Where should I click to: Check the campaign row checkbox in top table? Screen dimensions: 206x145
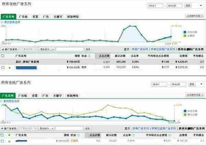pyautogui.click(x=3, y=68)
